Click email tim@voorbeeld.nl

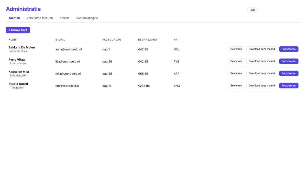[x=68, y=86]
